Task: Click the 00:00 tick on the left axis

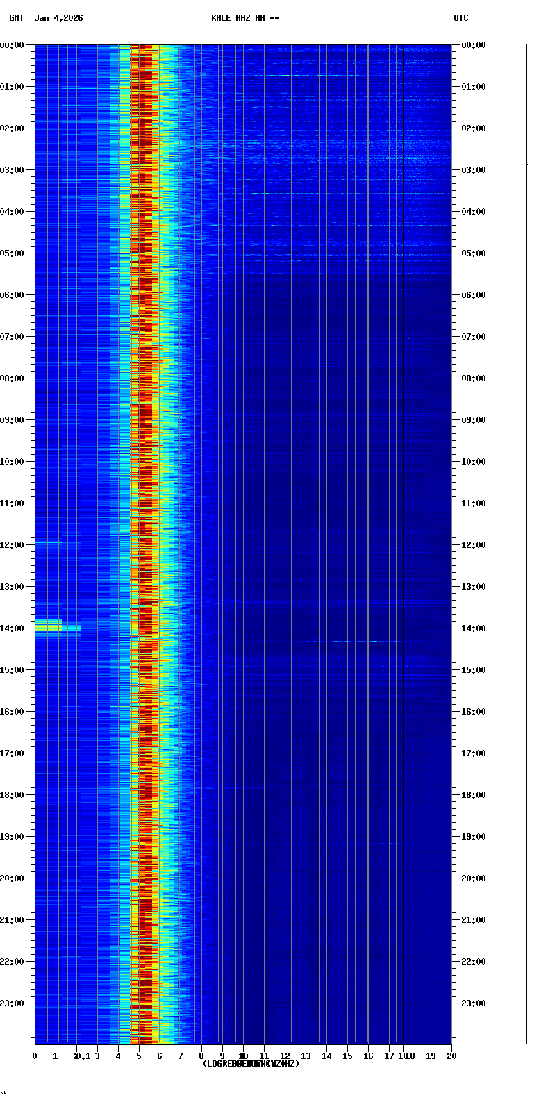Action: pyautogui.click(x=13, y=45)
